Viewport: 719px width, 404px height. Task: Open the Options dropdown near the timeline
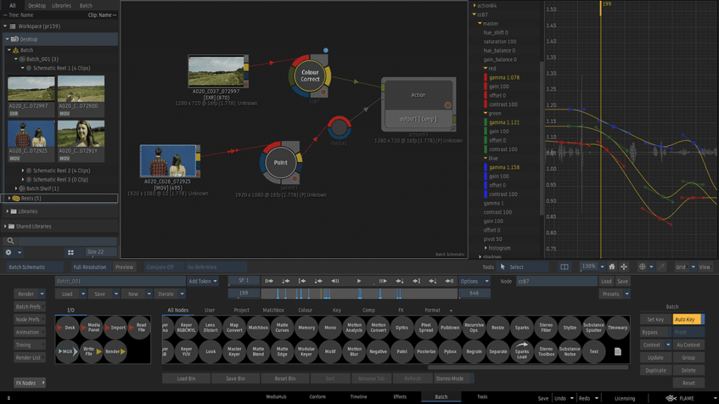coord(474,281)
